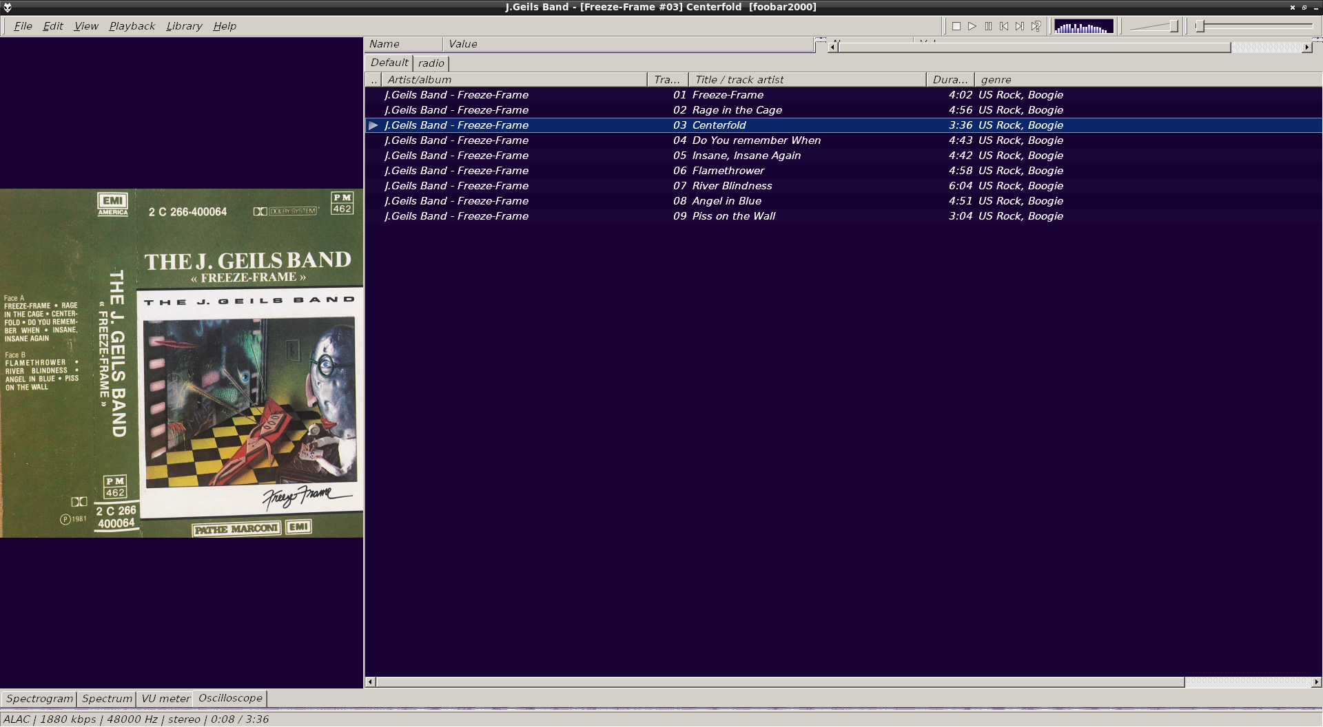The width and height of the screenshot is (1323, 727).
Task: Sort by Title / track artist column
Action: click(x=807, y=80)
